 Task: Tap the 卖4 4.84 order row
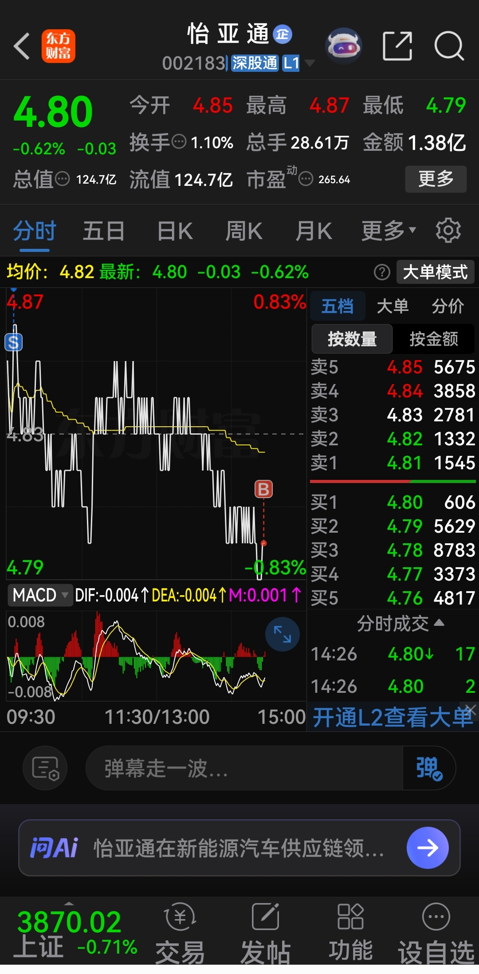coord(393,391)
